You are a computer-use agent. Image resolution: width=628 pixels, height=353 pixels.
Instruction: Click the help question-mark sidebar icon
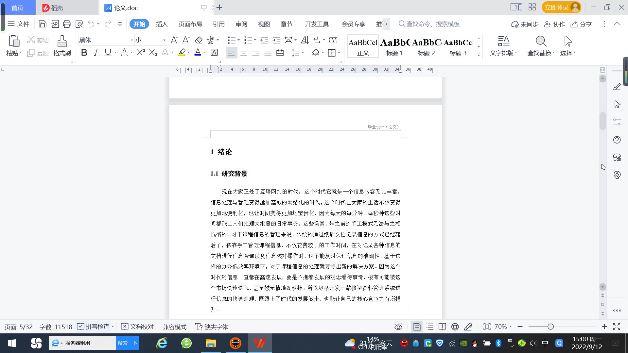coord(617,140)
